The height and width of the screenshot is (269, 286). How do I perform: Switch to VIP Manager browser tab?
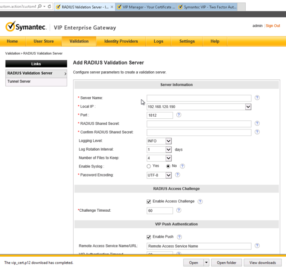(146, 7)
